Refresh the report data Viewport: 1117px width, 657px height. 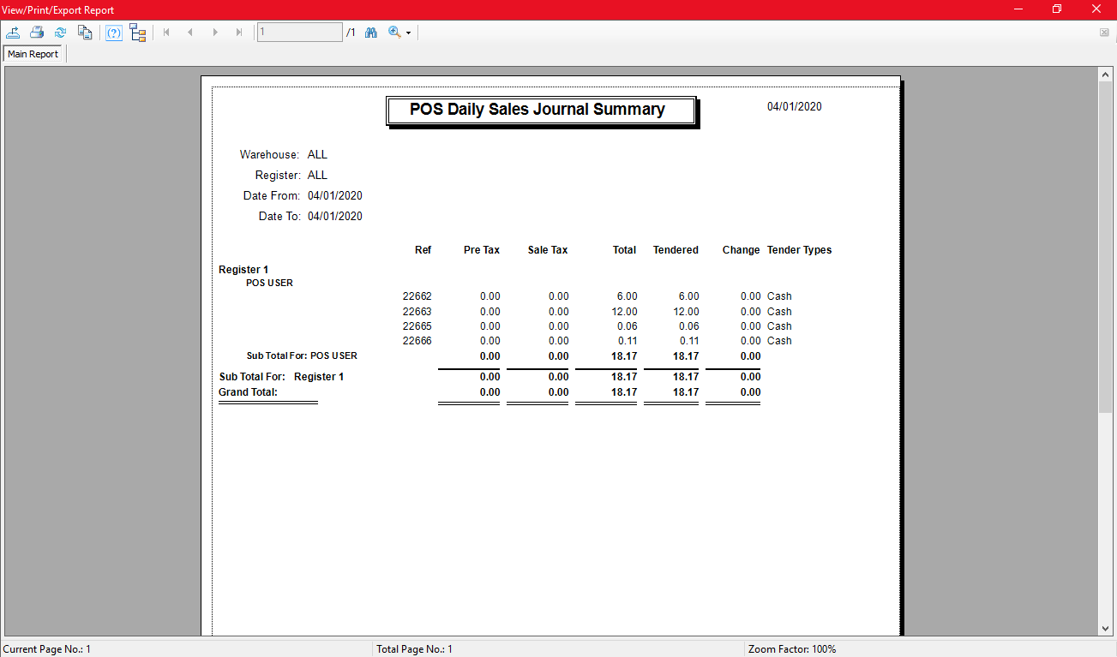60,33
